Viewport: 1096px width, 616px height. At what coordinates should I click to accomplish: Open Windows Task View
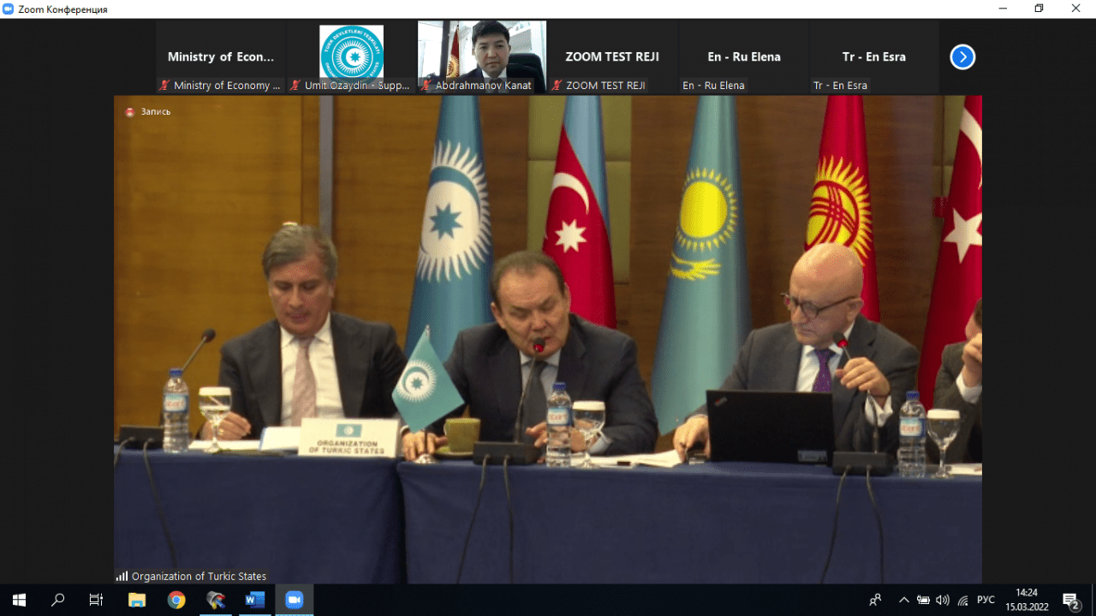tap(96, 600)
